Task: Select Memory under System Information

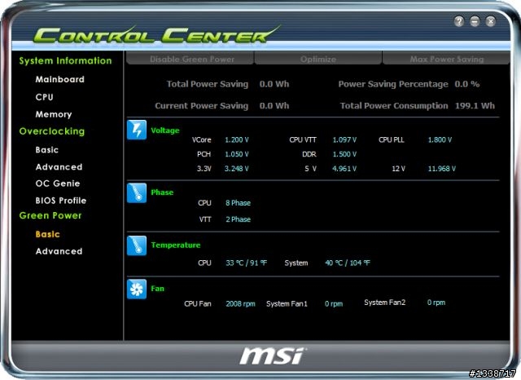Action: (54, 114)
